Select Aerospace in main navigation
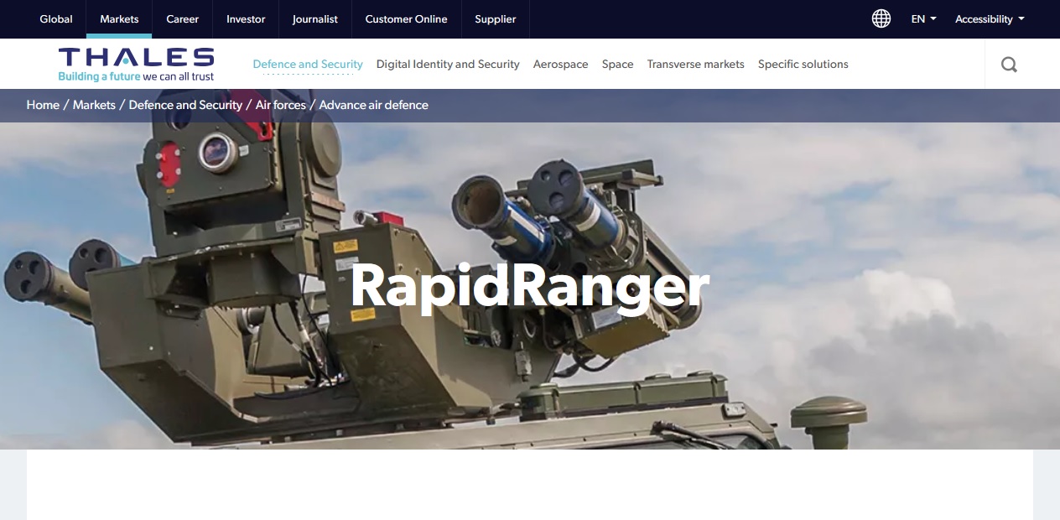 560,64
